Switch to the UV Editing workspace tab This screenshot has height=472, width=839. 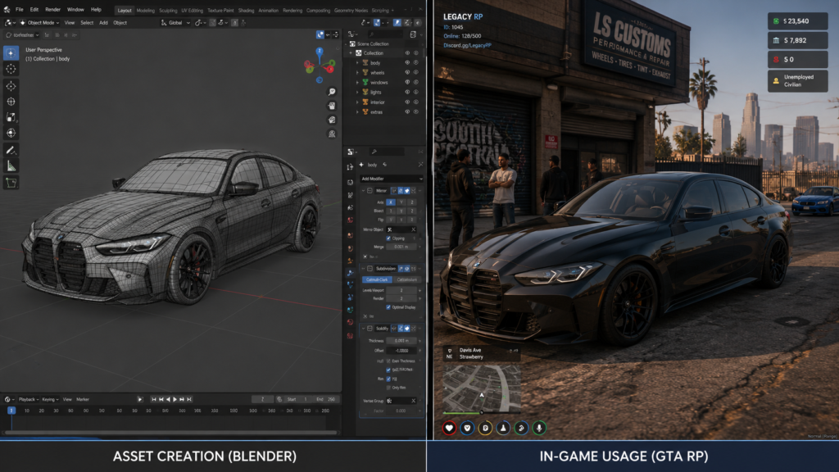point(192,10)
